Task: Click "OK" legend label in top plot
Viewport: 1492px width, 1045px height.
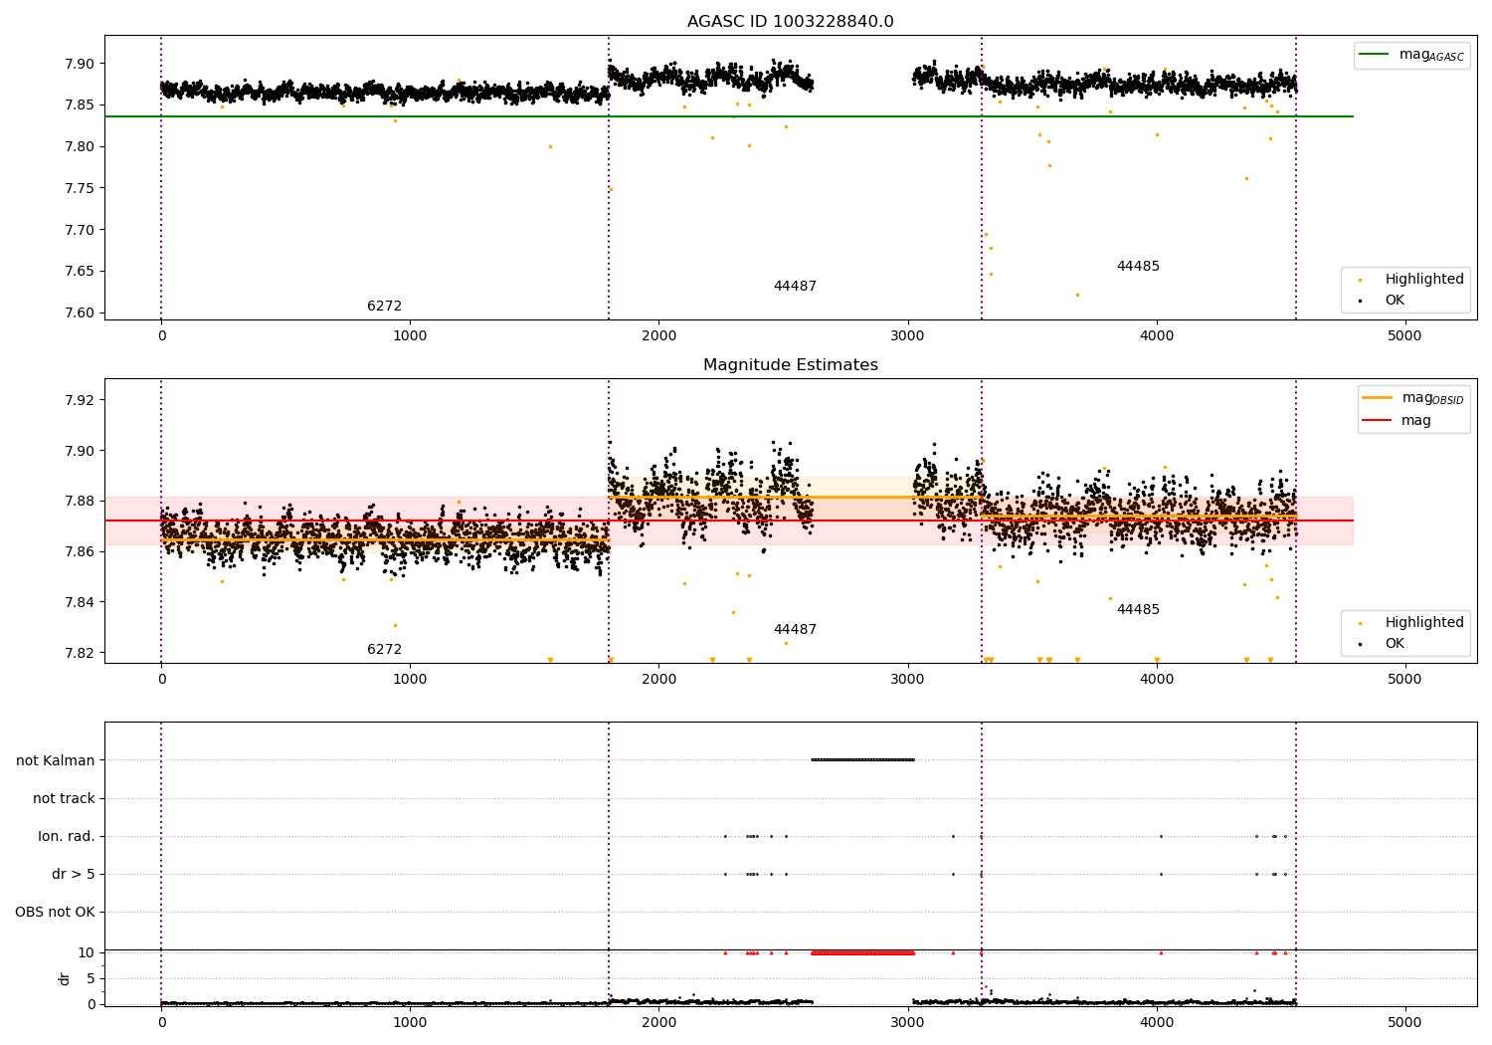Action: pos(1395,301)
